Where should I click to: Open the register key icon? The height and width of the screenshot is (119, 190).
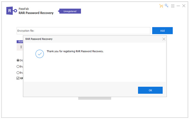167,6
